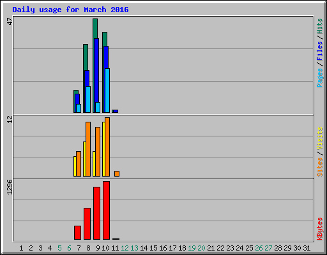Click the blue "Files" legend word
This screenshot has height=255, width=327.
(x=320, y=51)
